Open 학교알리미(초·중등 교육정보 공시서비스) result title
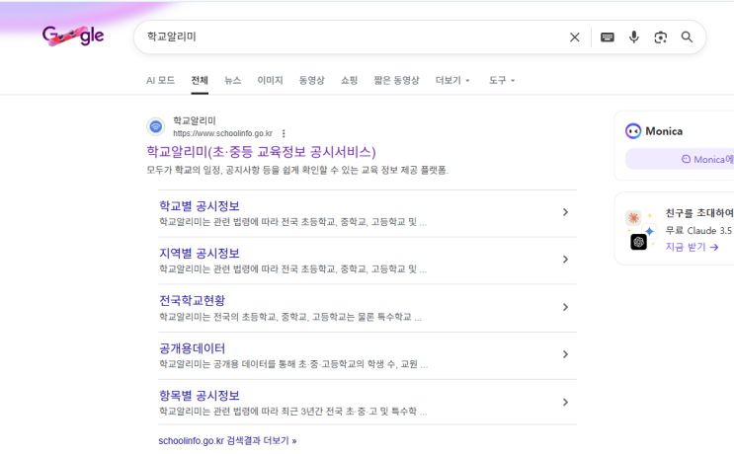Image resolution: width=734 pixels, height=454 pixels. [x=261, y=152]
